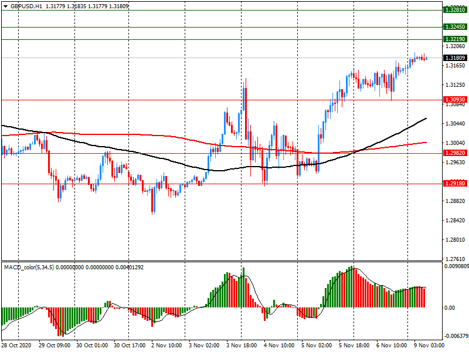The width and height of the screenshot is (469, 352).
Task: Click the 1.32810 green level price label
Action: (455, 10)
